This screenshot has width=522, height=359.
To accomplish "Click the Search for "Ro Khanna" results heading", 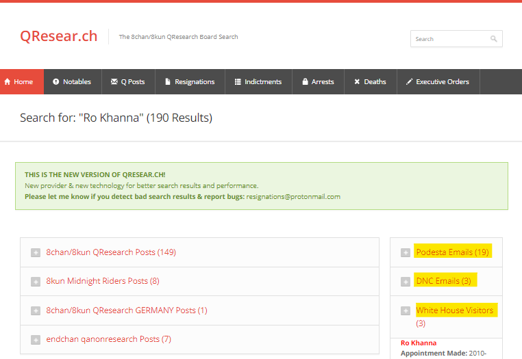I will 116,118.
